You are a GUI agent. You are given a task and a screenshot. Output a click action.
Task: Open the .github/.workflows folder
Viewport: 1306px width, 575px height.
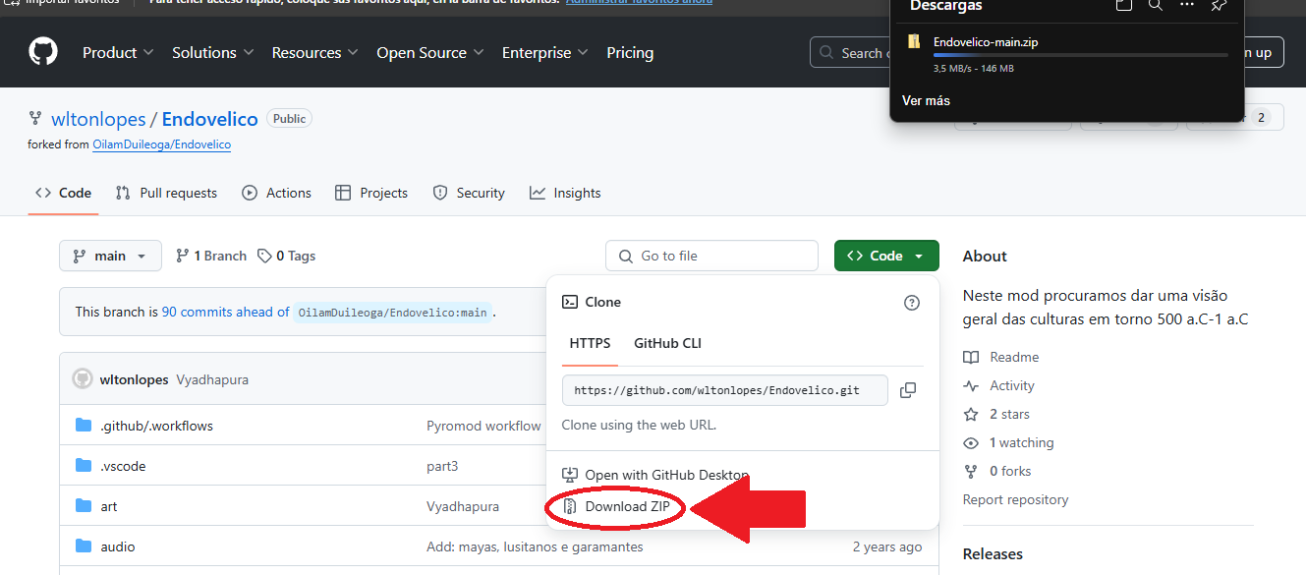point(156,426)
